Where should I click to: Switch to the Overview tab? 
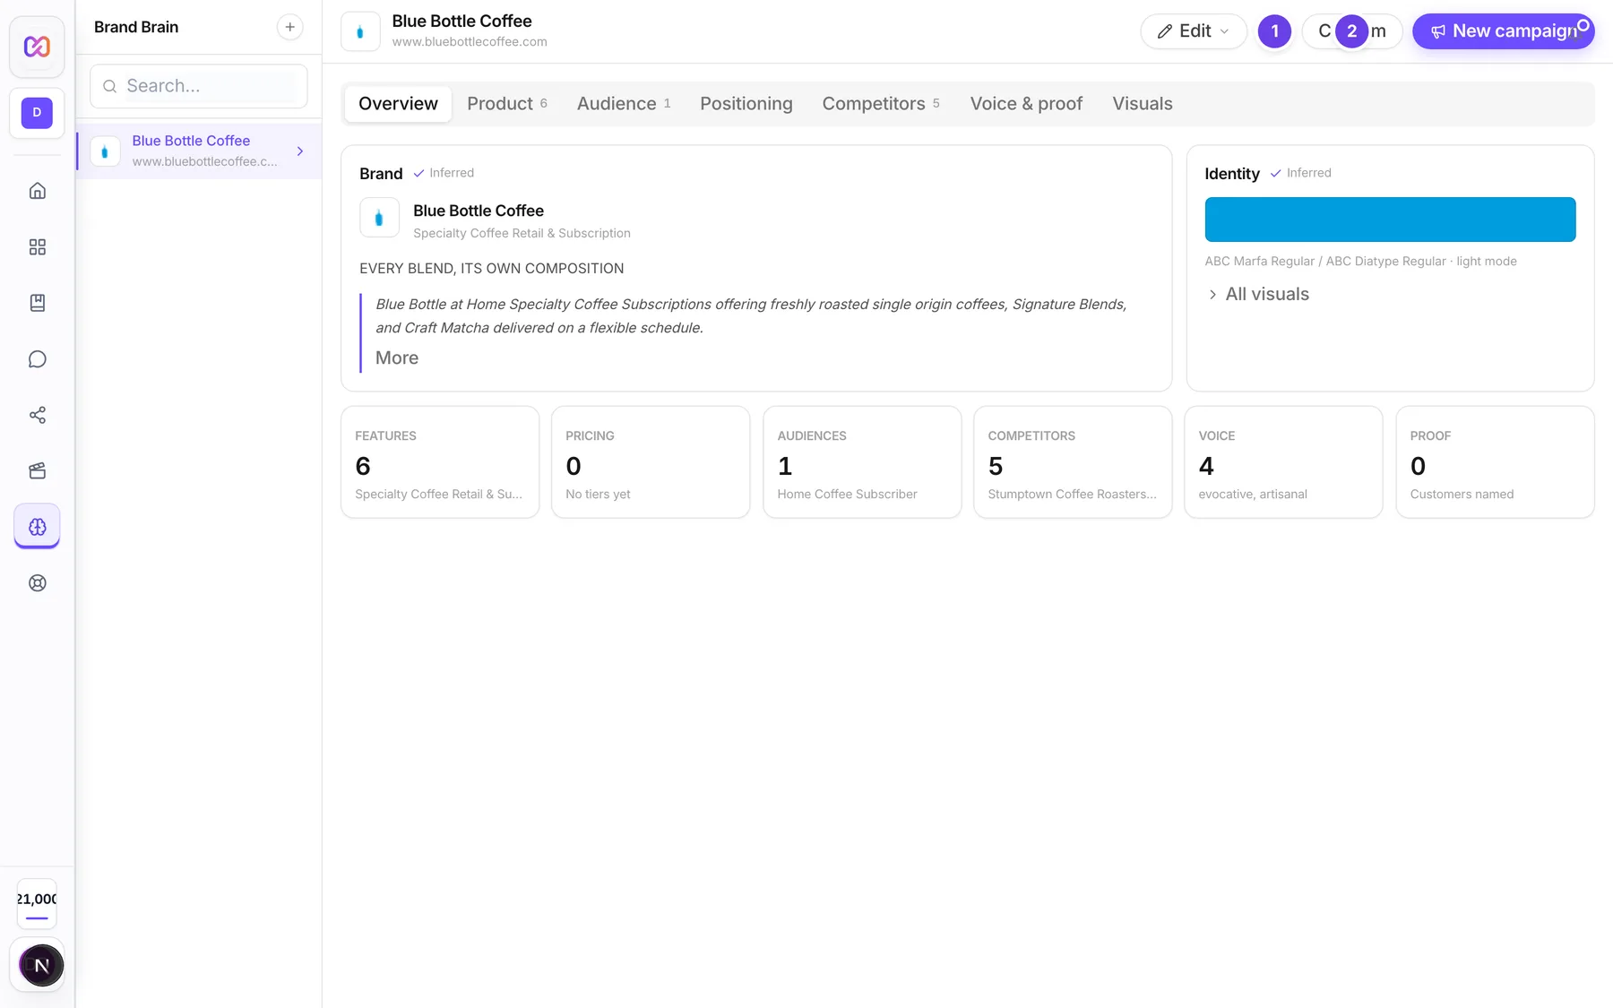click(398, 104)
